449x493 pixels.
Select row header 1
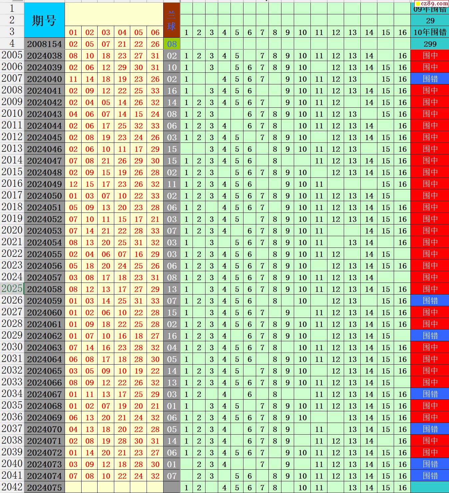(12, 8)
